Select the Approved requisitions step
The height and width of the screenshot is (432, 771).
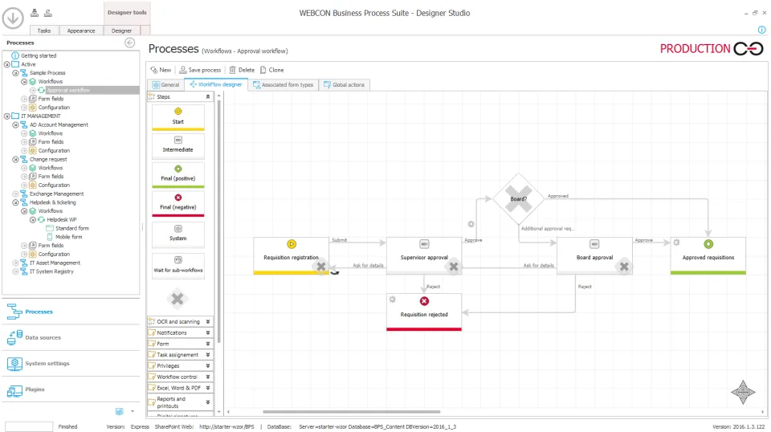point(708,255)
